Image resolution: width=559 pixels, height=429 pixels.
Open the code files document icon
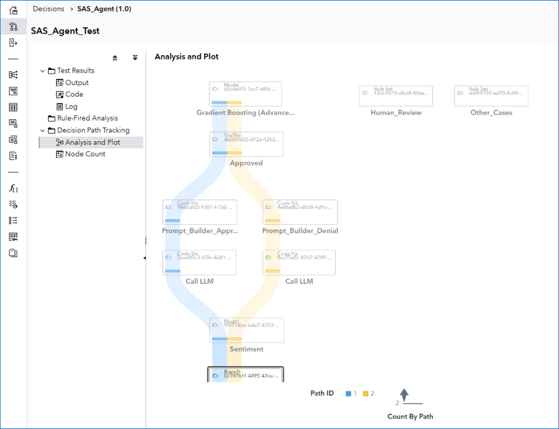point(13,156)
